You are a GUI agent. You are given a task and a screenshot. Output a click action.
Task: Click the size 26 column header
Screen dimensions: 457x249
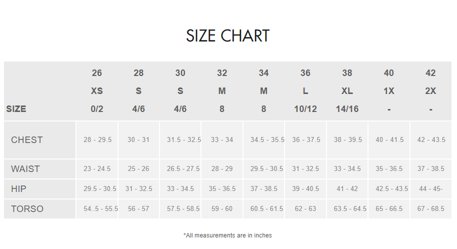pos(97,73)
